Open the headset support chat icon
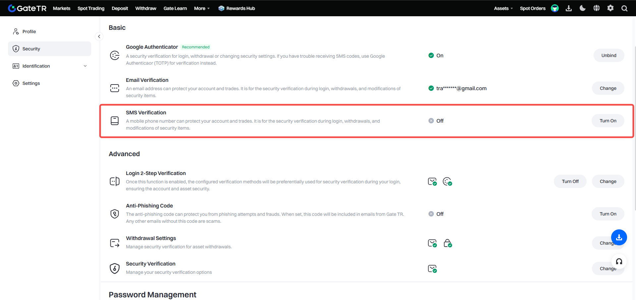This screenshot has width=636, height=300. click(x=619, y=262)
